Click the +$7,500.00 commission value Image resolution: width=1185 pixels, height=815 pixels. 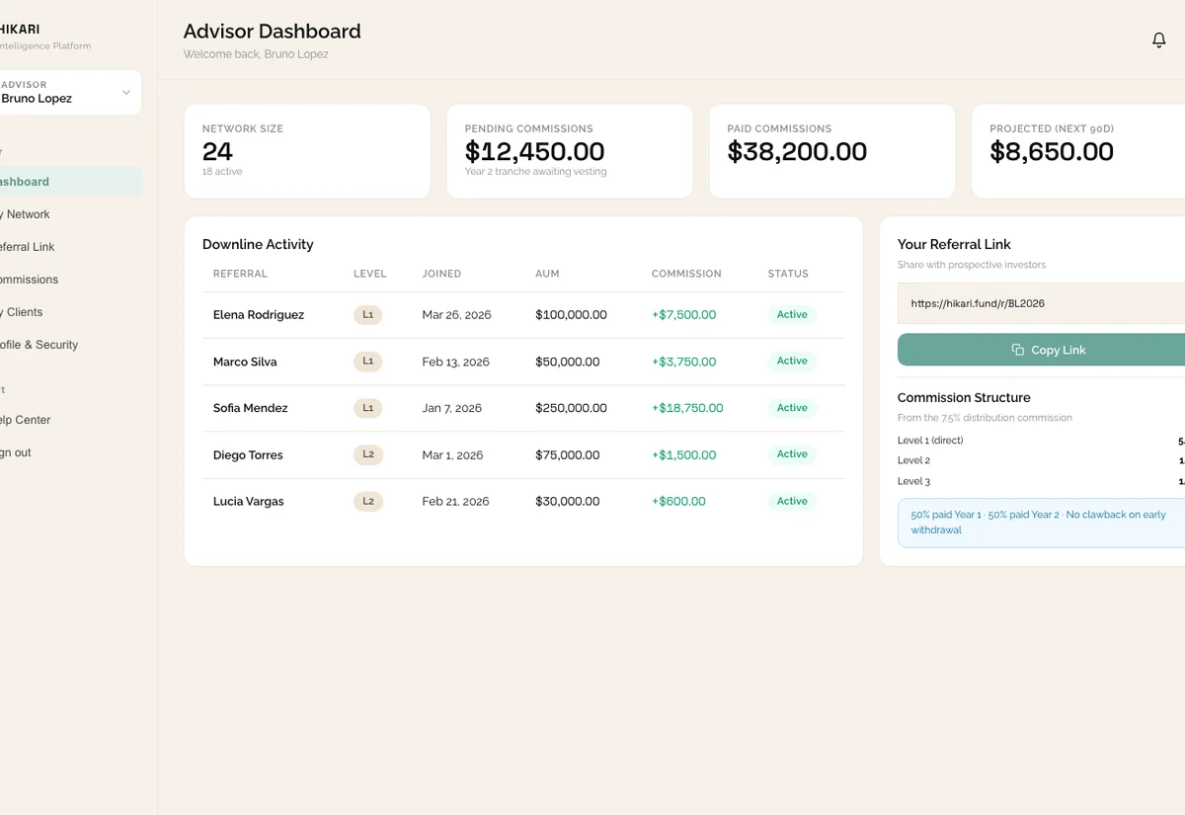click(683, 315)
